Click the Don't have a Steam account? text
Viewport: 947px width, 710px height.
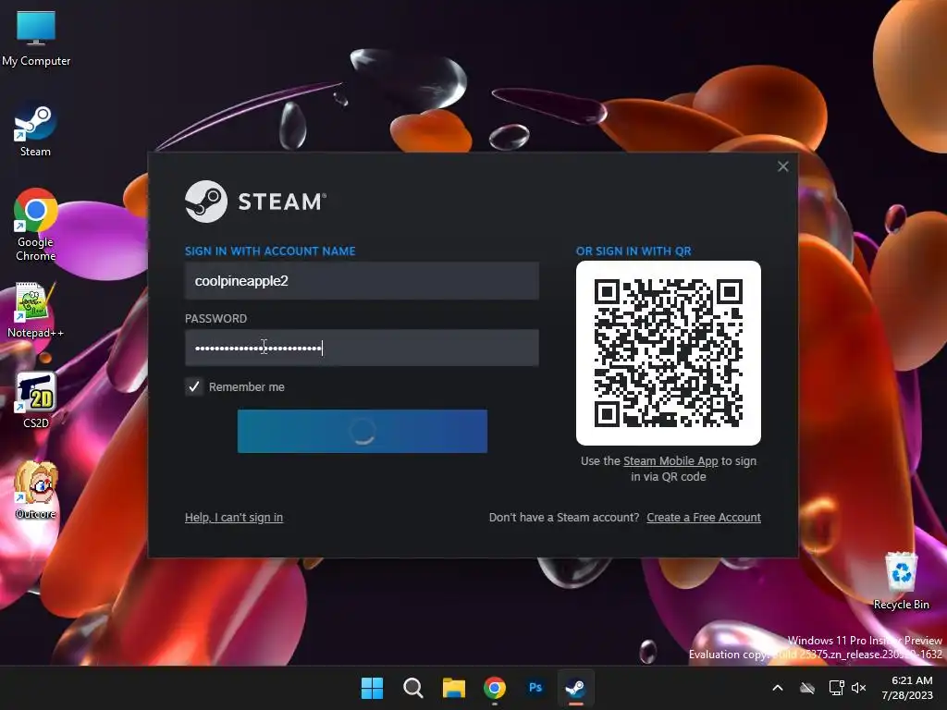tap(563, 518)
